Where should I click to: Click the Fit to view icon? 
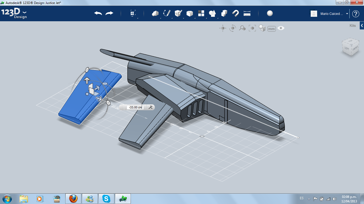click(x=252, y=28)
